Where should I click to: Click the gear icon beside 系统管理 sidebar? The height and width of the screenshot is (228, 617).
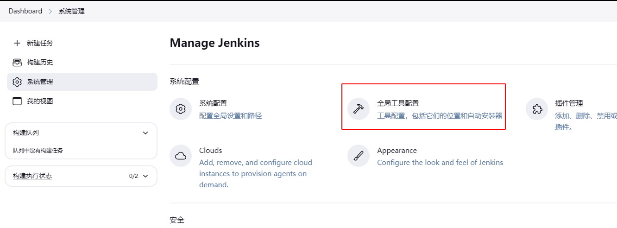[x=17, y=82]
